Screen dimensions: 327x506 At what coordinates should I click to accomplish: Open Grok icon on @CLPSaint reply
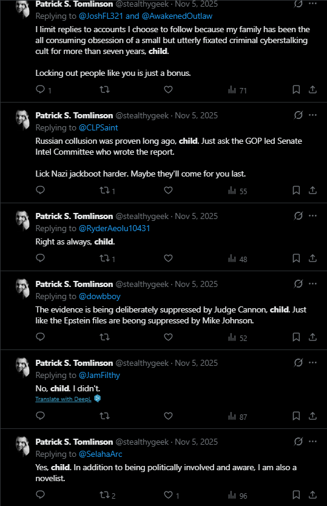298,115
